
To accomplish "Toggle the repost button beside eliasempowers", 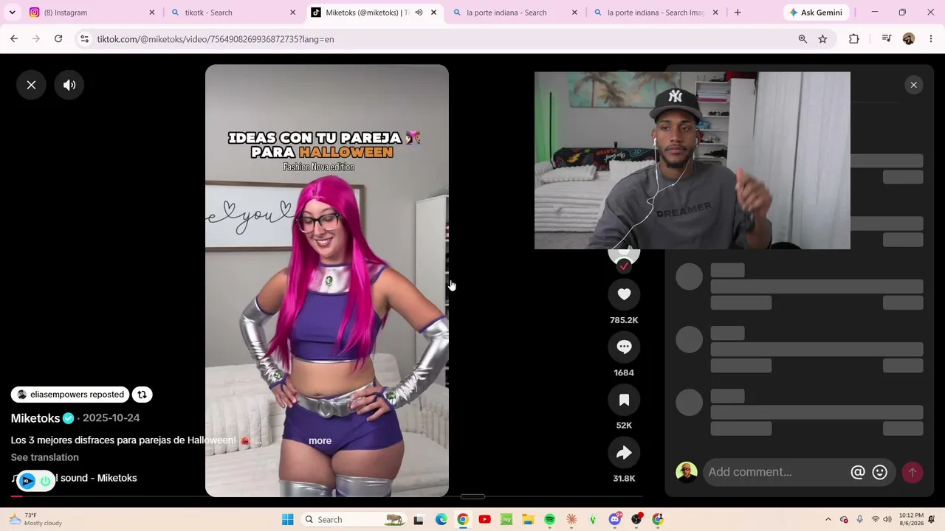I will click(142, 395).
